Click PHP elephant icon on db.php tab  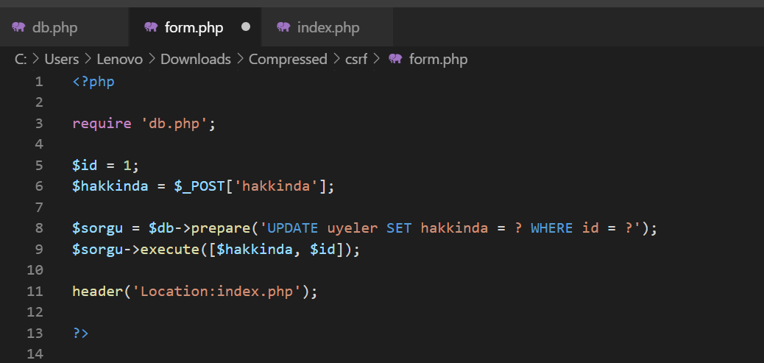19,27
